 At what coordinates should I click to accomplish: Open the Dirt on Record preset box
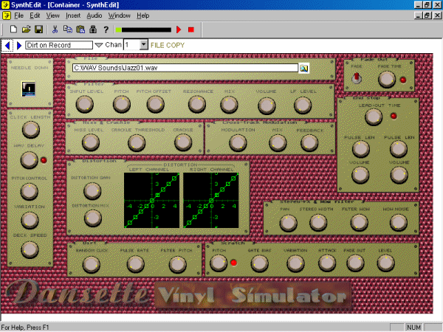(x=58, y=46)
